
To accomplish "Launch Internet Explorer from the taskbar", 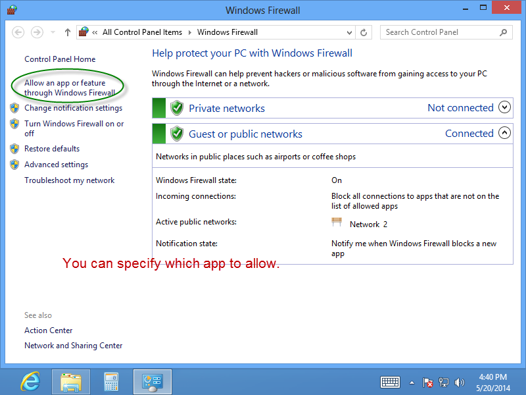I will click(30, 382).
